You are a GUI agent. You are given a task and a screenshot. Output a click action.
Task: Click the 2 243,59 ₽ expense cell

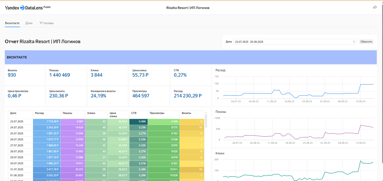pyautogui.click(x=47, y=128)
